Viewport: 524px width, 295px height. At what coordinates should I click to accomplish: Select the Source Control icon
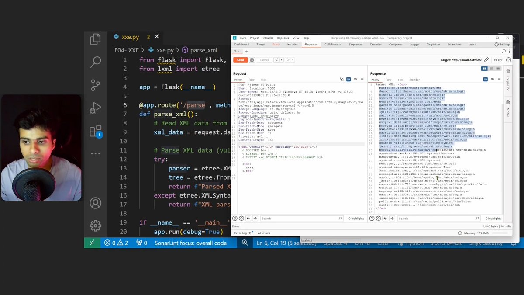pyautogui.click(x=96, y=85)
